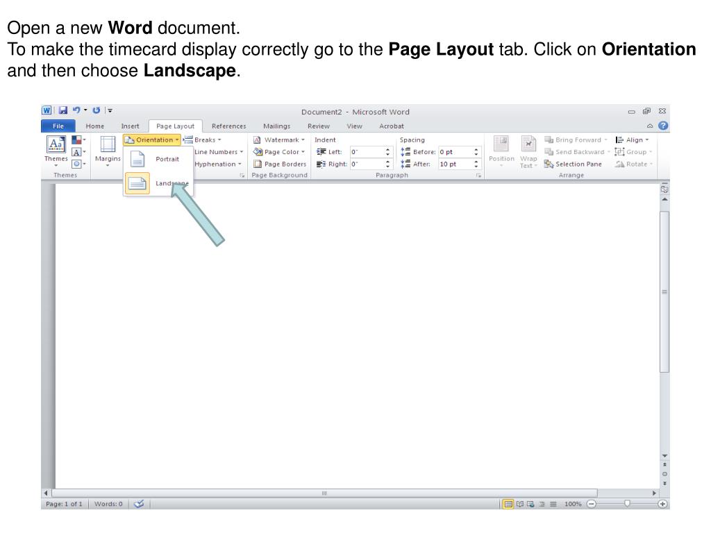
Task: Switch to the Home tab
Action: (x=94, y=126)
